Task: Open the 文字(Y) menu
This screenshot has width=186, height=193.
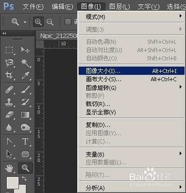Action: [x=149, y=7]
